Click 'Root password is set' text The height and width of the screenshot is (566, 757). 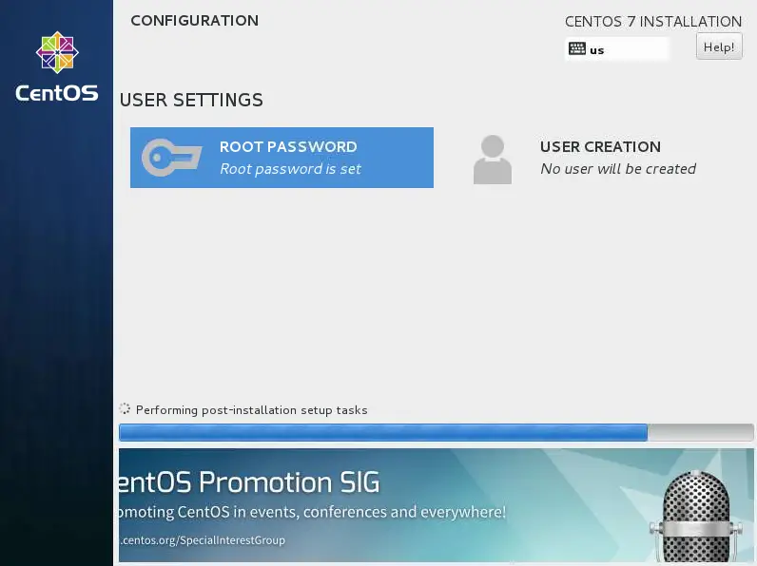[x=290, y=169]
